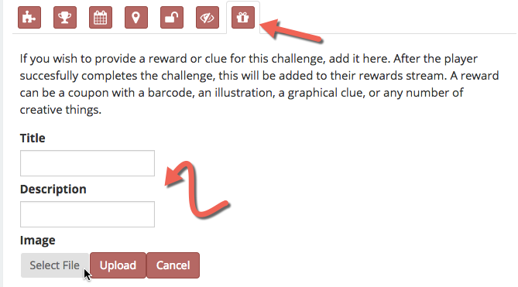Click the Title field label
This screenshot has height=287, width=518.
click(33, 138)
